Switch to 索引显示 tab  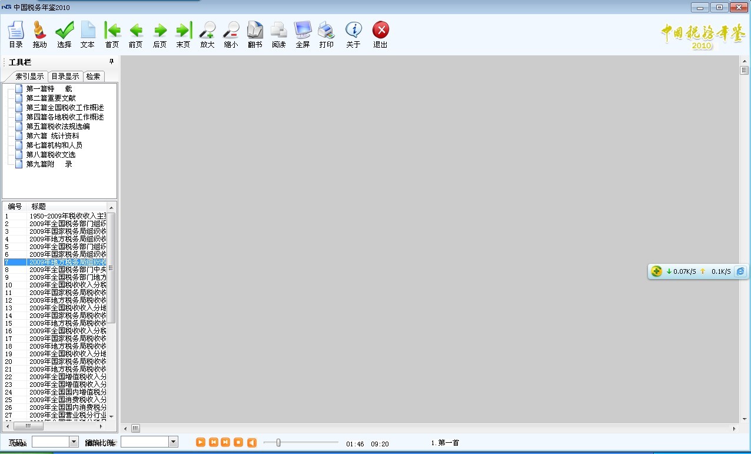pyautogui.click(x=29, y=77)
